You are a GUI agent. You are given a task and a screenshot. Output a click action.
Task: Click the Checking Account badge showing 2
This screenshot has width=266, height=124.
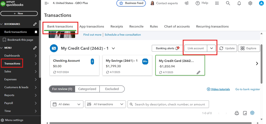[92, 61]
